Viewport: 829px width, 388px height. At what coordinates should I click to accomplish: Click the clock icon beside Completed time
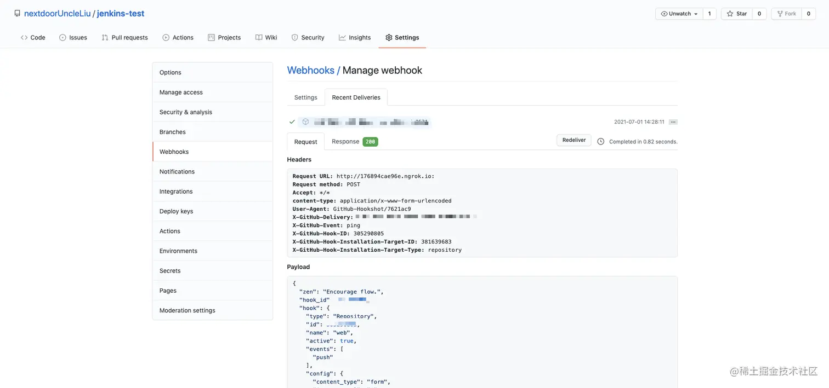(600, 142)
